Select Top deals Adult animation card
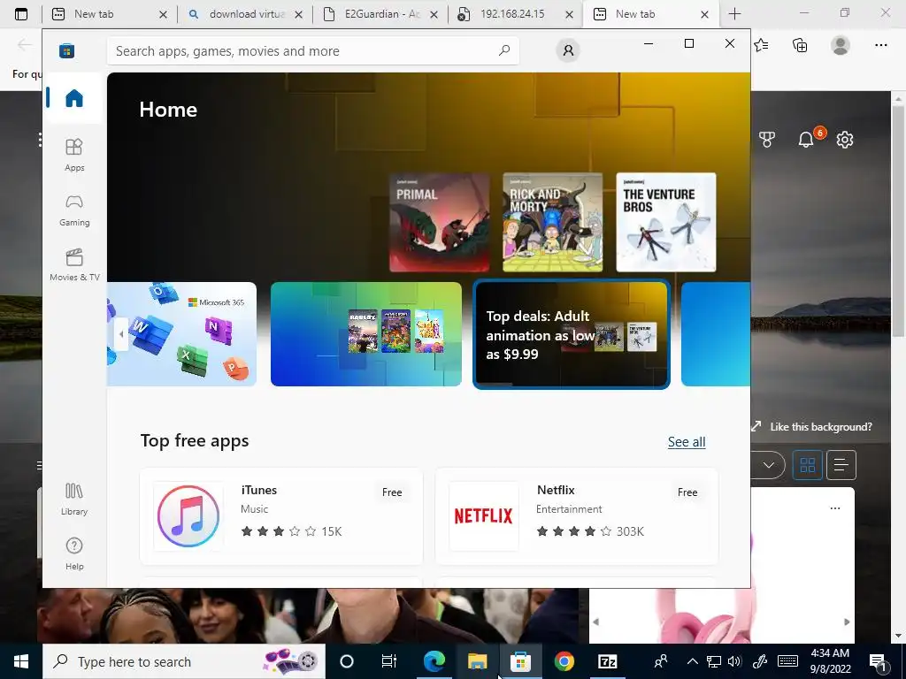 pyautogui.click(x=572, y=334)
